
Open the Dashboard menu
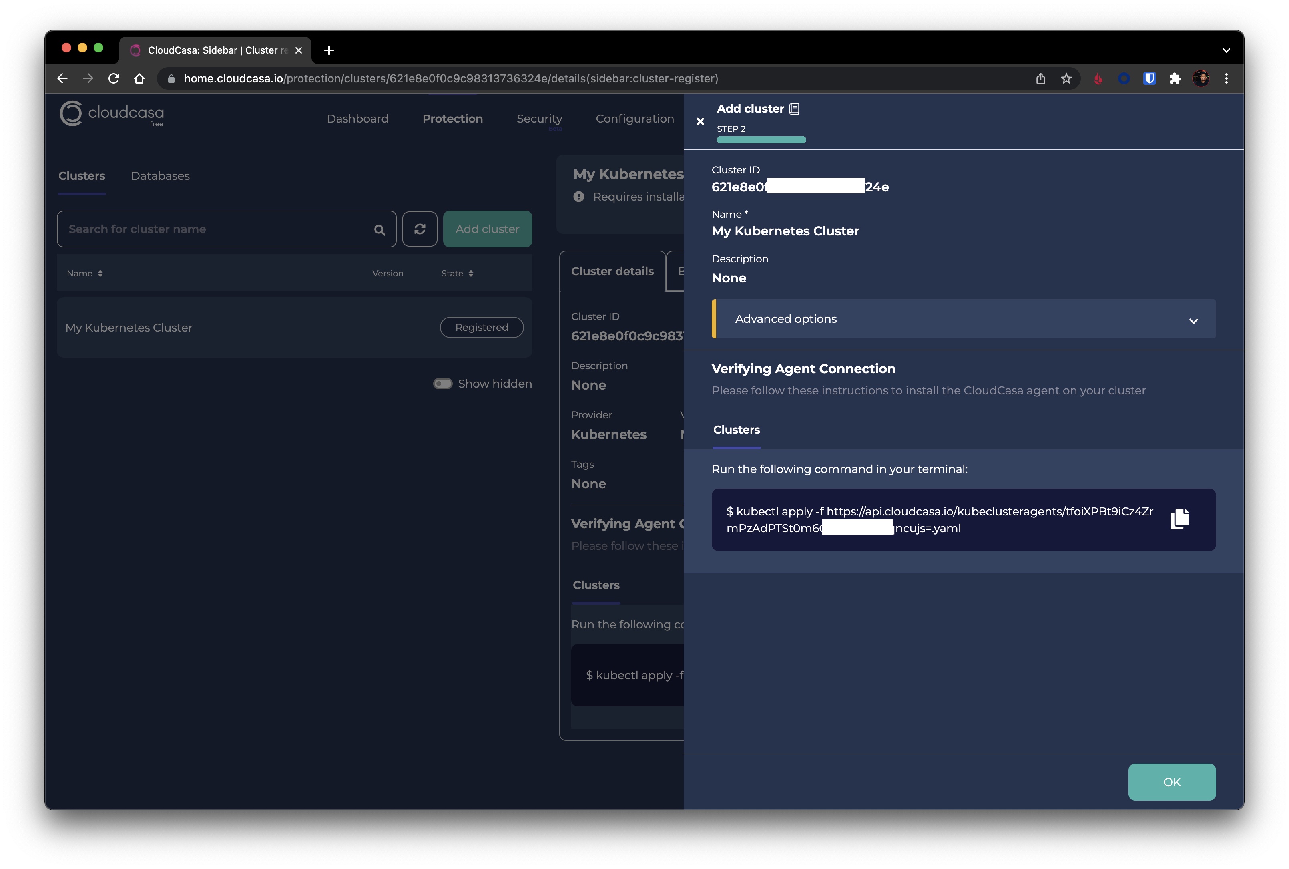click(x=357, y=119)
